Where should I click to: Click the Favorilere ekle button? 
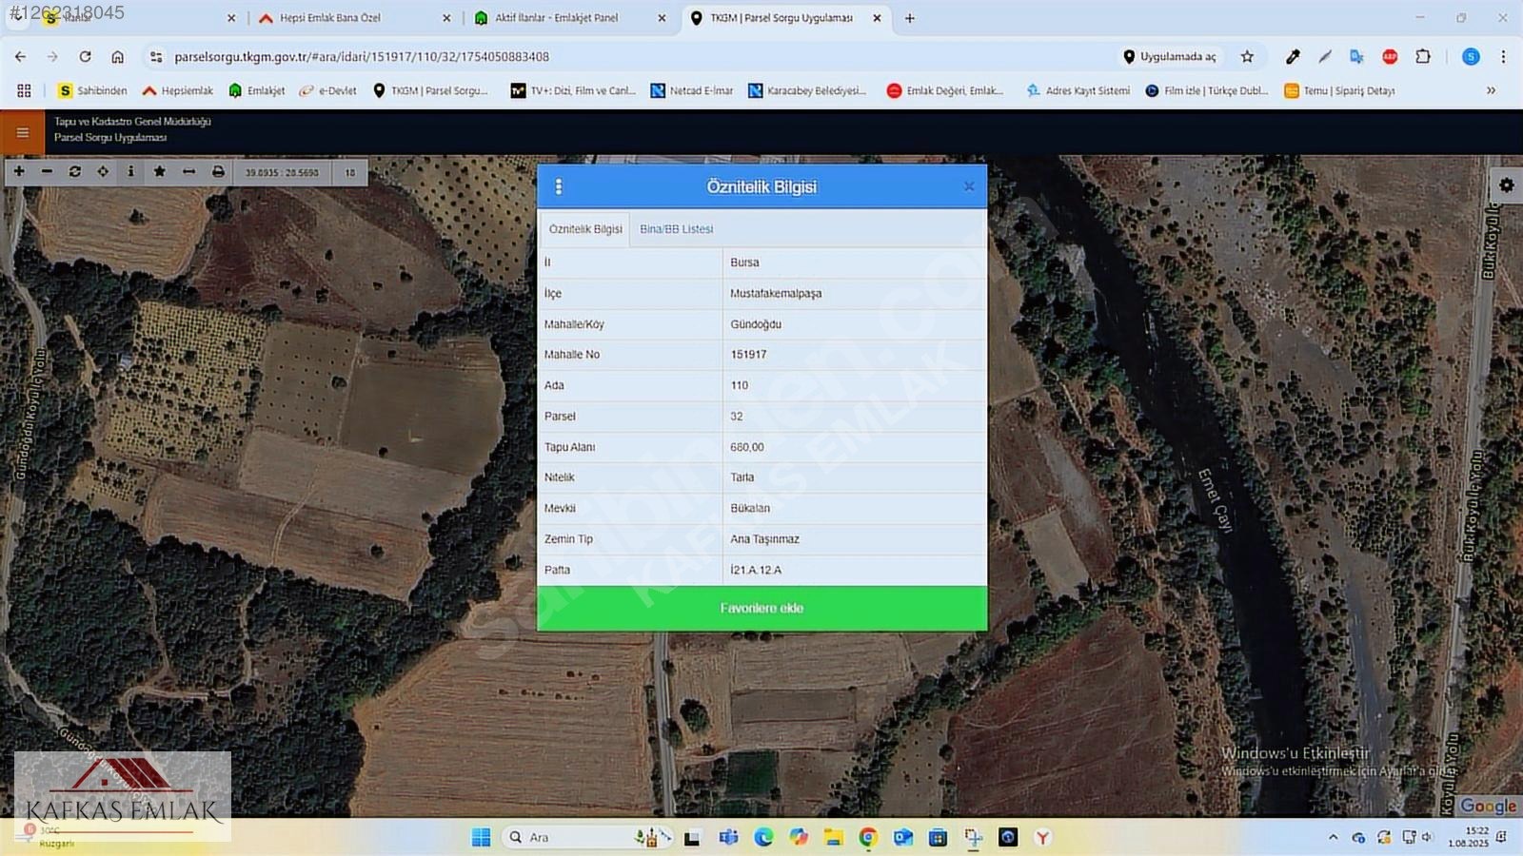[762, 608]
